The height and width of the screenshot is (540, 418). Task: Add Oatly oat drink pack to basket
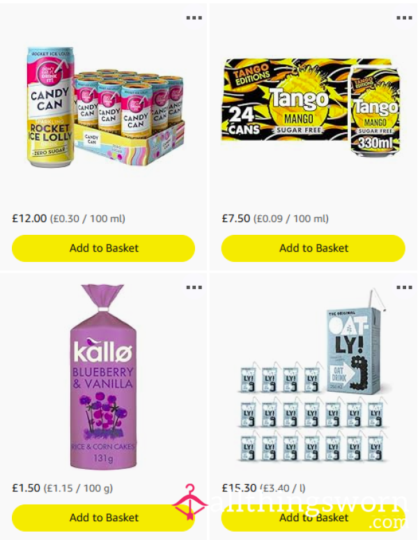[x=313, y=518]
